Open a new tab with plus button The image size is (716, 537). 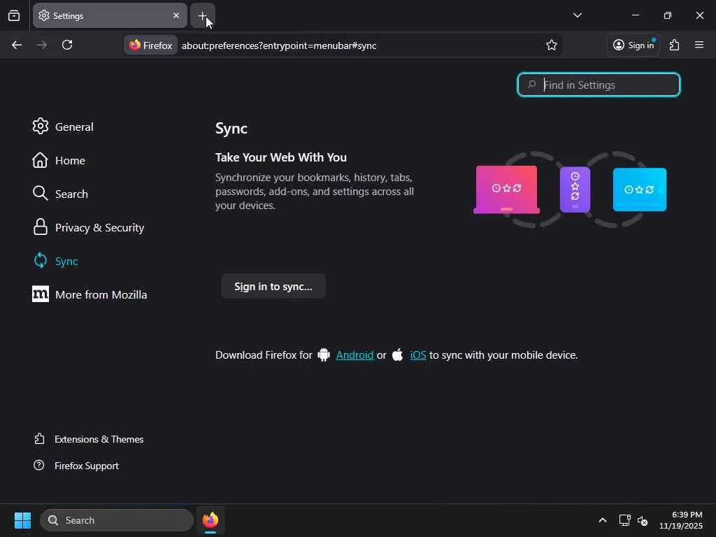(202, 15)
